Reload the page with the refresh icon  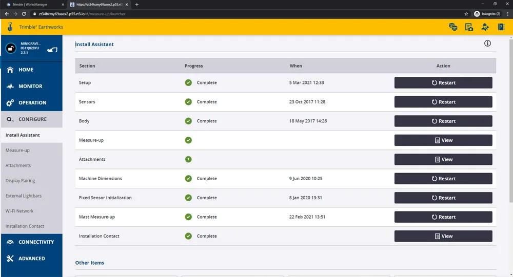click(24, 14)
